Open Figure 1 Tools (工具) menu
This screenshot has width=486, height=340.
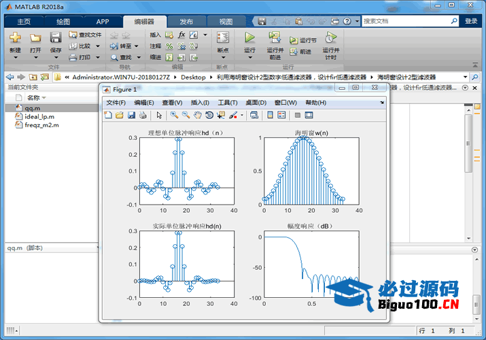[228, 103]
